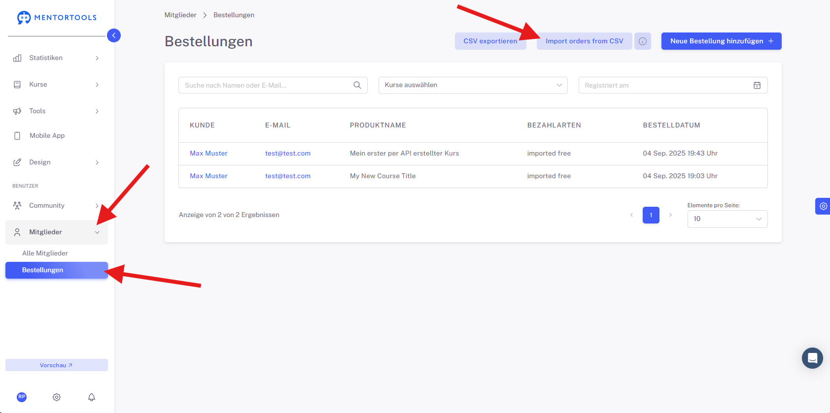Collapse the sidebar with the arrow button
This screenshot has width=830, height=413.
[114, 35]
